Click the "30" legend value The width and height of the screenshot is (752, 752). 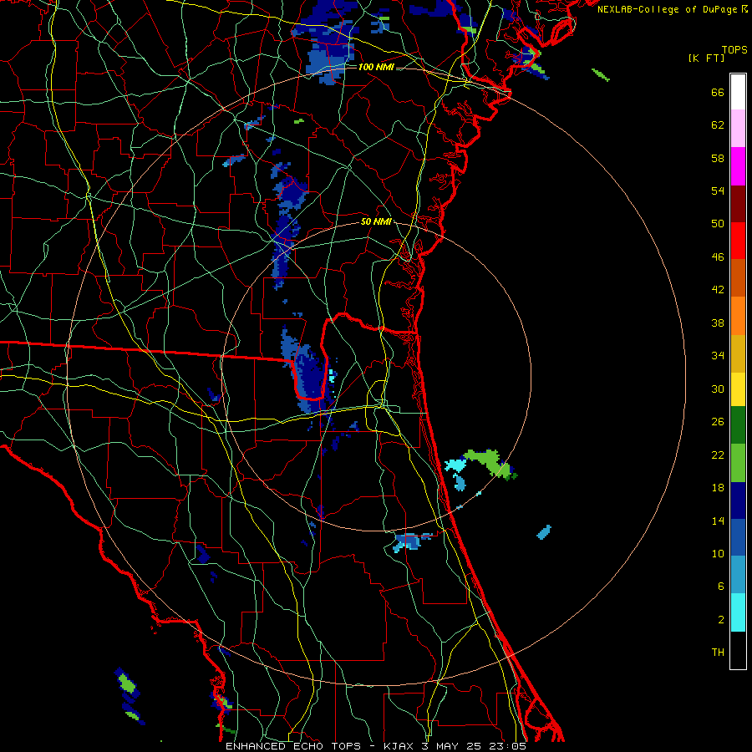pyautogui.click(x=718, y=389)
